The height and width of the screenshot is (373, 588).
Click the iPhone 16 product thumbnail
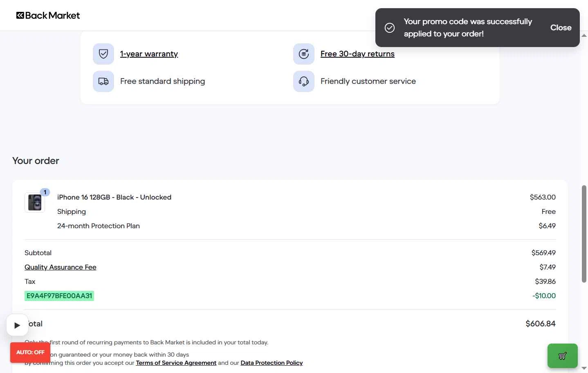coord(35,202)
